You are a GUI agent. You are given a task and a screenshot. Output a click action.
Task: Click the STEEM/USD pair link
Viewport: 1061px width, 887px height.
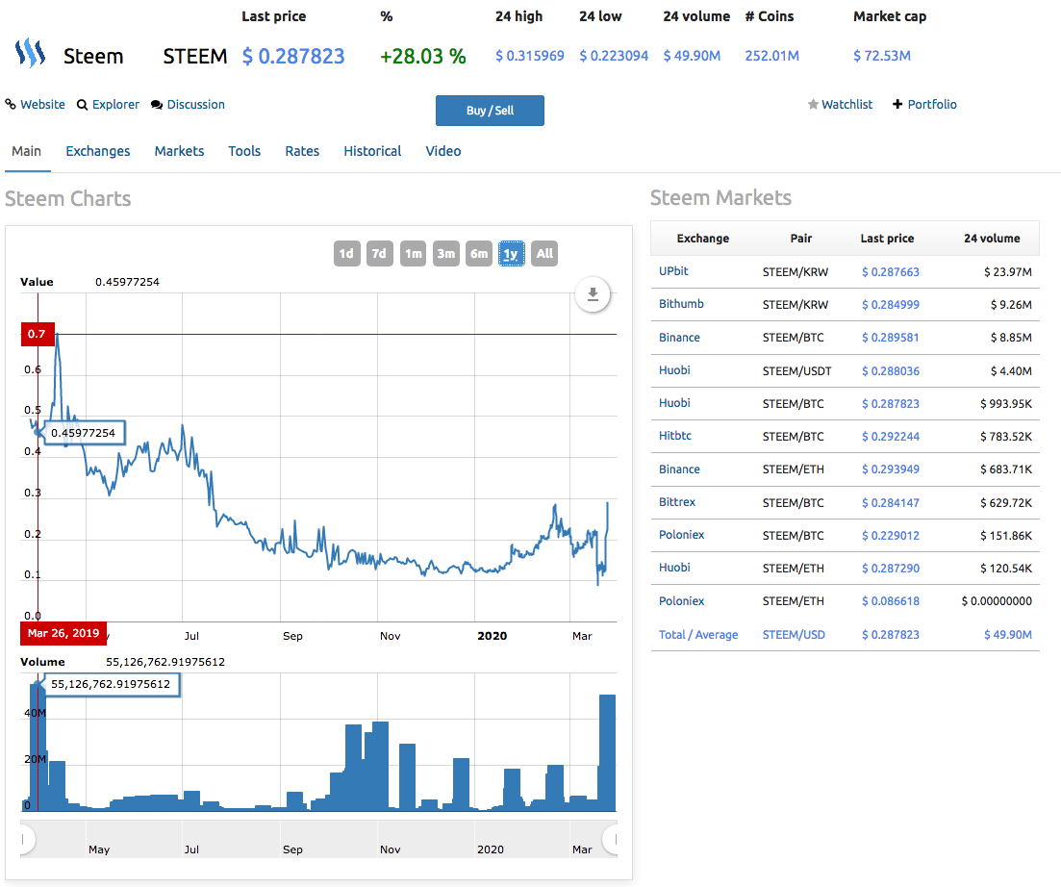(x=794, y=635)
